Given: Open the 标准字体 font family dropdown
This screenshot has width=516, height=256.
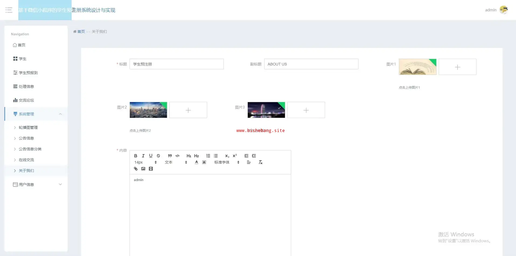Looking at the screenshot, I should [227, 162].
